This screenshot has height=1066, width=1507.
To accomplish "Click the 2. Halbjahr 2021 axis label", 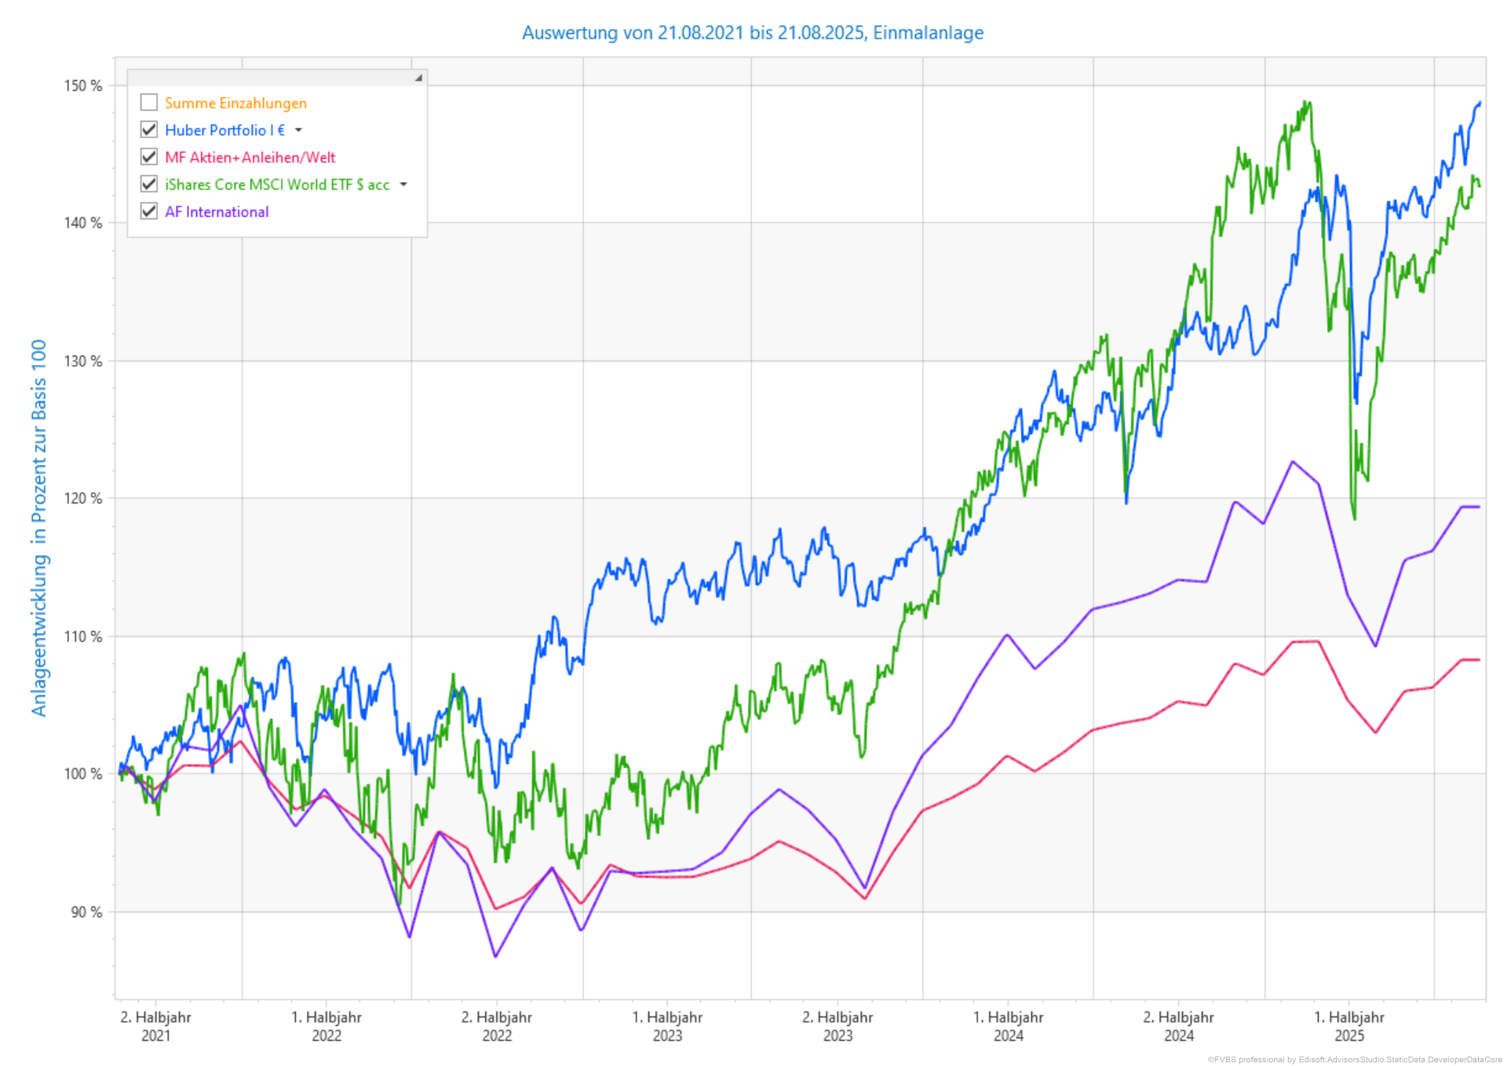I will [x=155, y=1026].
